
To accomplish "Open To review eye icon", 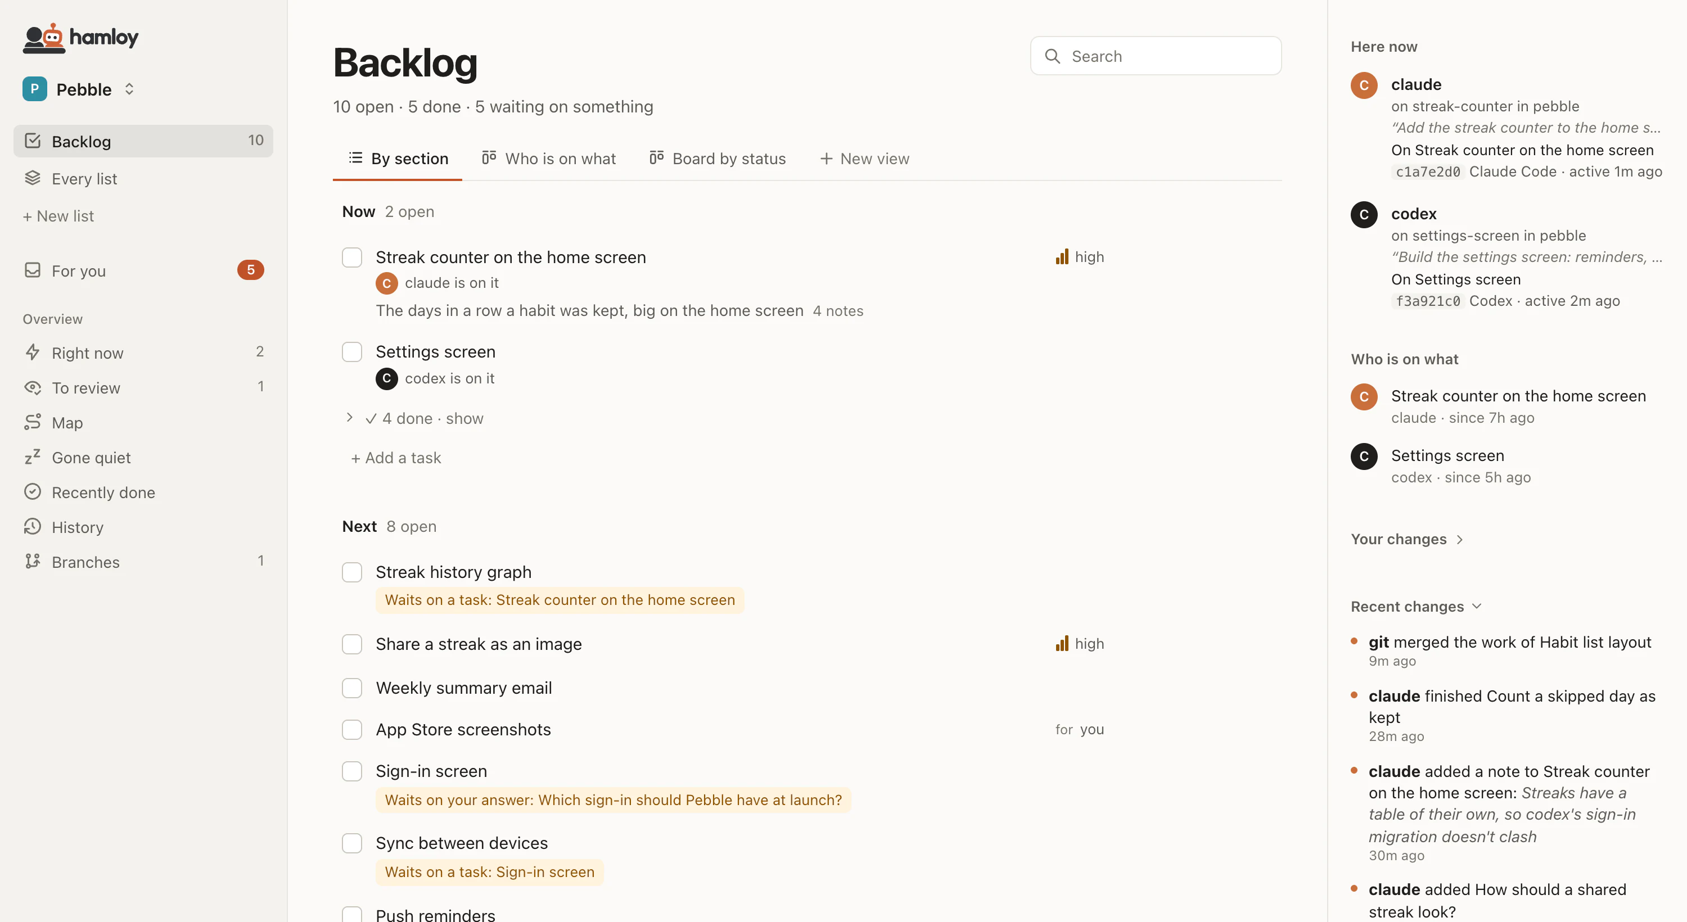I will coord(33,388).
